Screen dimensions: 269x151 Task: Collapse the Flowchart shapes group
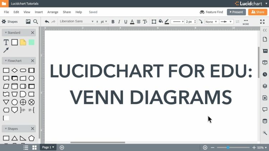(x=6, y=60)
